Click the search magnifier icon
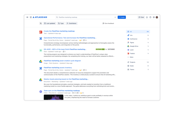Screen dimensions: 184x115 (57, 17)
